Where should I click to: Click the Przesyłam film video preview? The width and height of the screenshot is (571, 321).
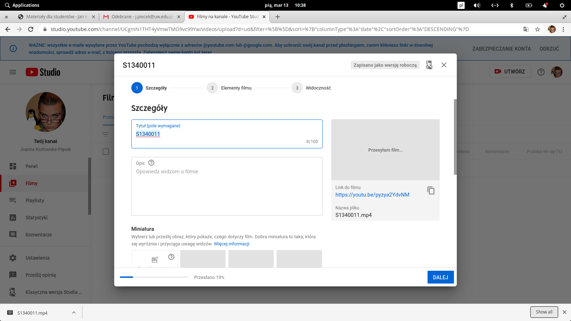[x=385, y=150]
